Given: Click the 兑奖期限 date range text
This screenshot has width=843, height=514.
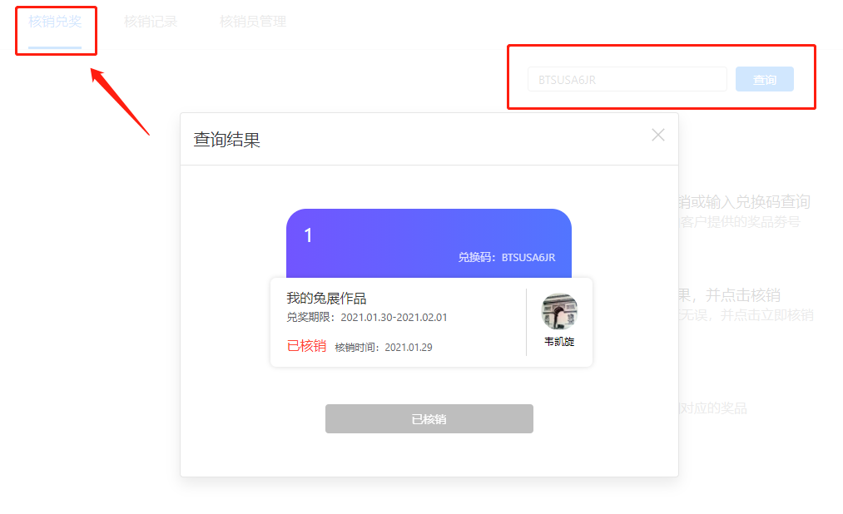Looking at the screenshot, I should point(367,318).
